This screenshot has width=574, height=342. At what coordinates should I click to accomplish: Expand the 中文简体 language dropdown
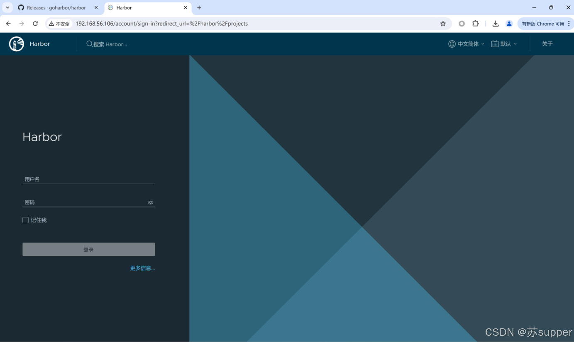click(467, 44)
